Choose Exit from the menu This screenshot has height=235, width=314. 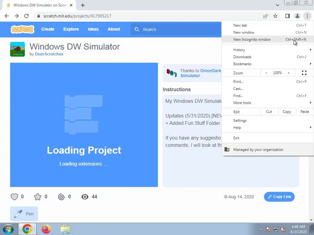click(268, 138)
